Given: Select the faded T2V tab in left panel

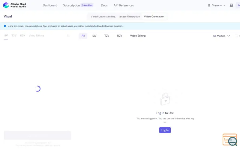Looking at the screenshot, I should [x=14, y=35].
